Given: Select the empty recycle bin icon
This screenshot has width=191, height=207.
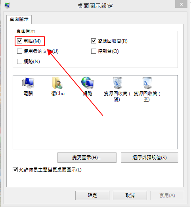Looking at the screenshot, I should [147, 83].
